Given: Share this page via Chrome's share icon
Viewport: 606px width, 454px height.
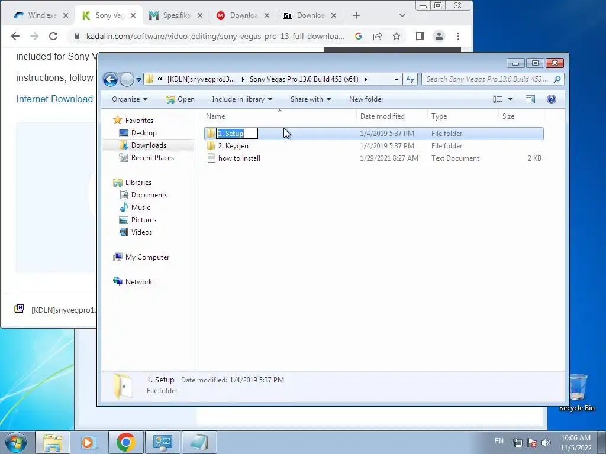Looking at the screenshot, I should tap(378, 36).
